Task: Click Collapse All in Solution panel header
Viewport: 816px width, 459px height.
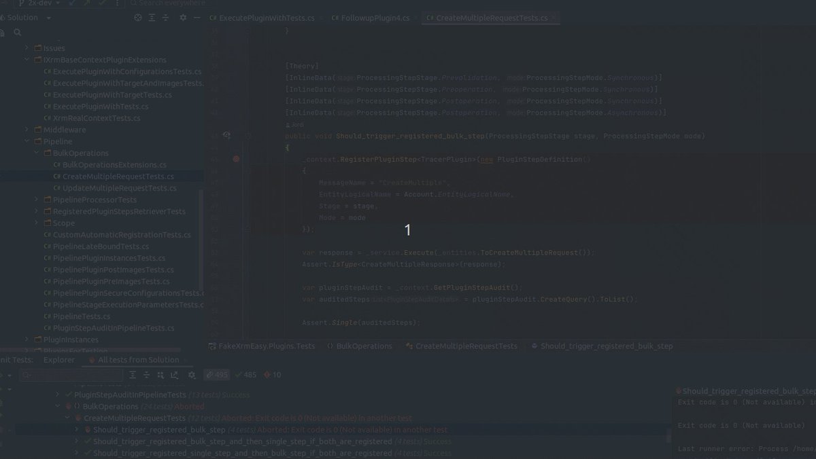Action: (166, 18)
